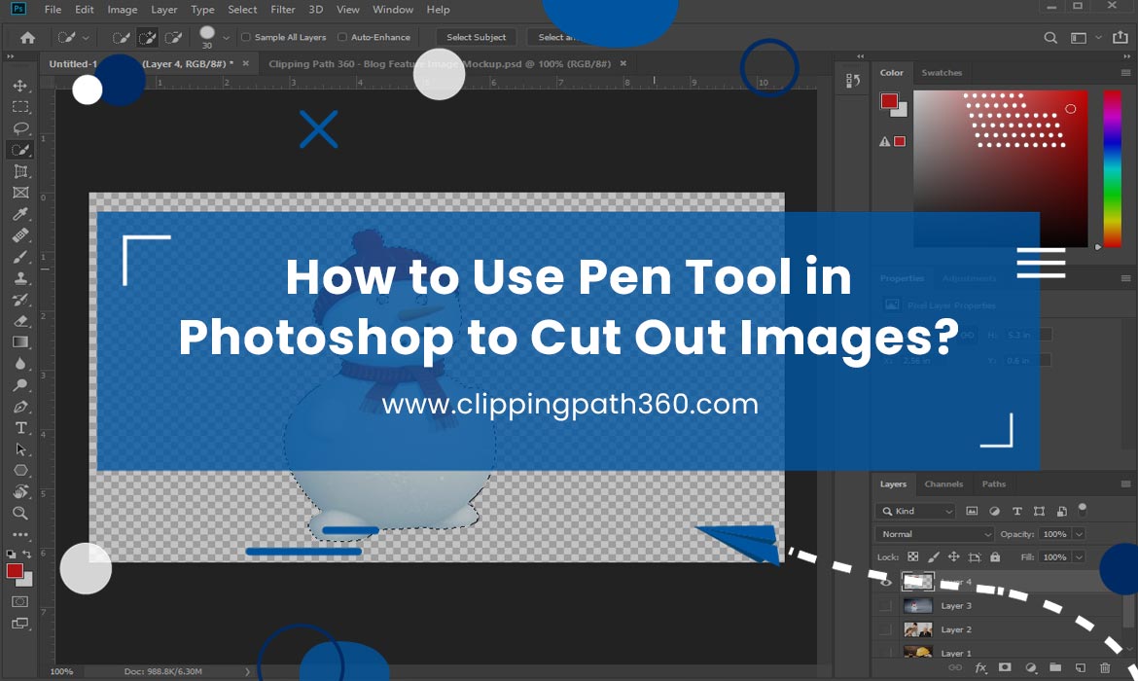Screen dimensions: 1138x681
Task: Click the Add layer mask icon
Action: [1005, 667]
